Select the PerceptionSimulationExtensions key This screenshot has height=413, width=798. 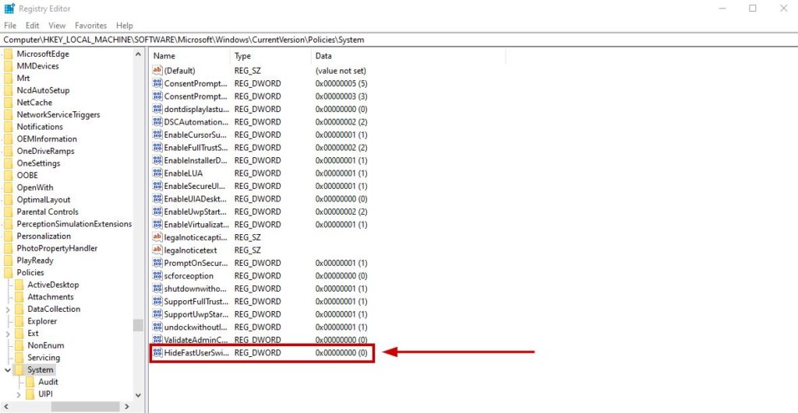click(74, 224)
